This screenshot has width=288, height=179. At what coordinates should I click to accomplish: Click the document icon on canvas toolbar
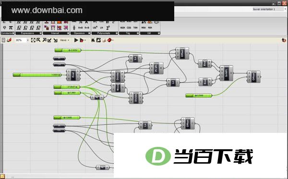click(3, 40)
